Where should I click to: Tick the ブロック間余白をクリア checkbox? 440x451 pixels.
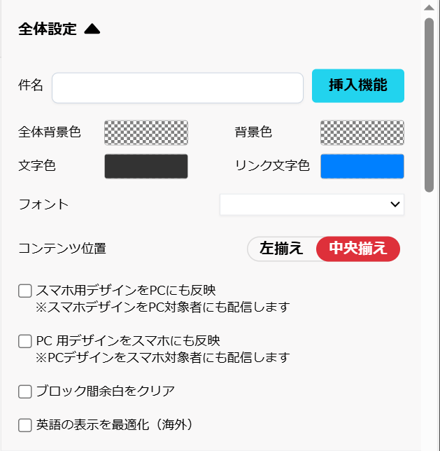[25, 391]
